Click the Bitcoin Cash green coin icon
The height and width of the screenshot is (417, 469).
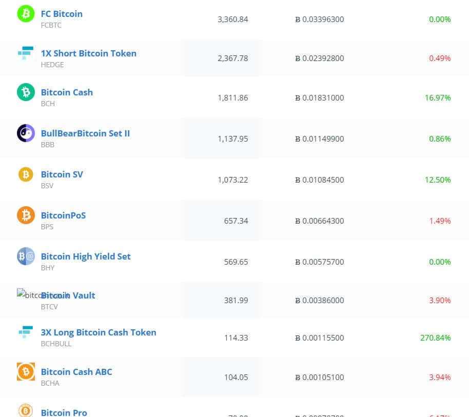pyautogui.click(x=26, y=92)
